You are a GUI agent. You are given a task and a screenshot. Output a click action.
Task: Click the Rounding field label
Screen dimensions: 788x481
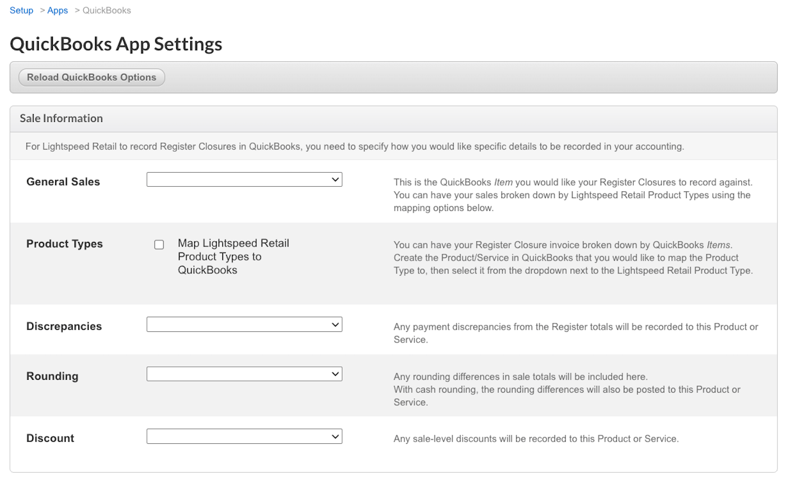click(52, 376)
